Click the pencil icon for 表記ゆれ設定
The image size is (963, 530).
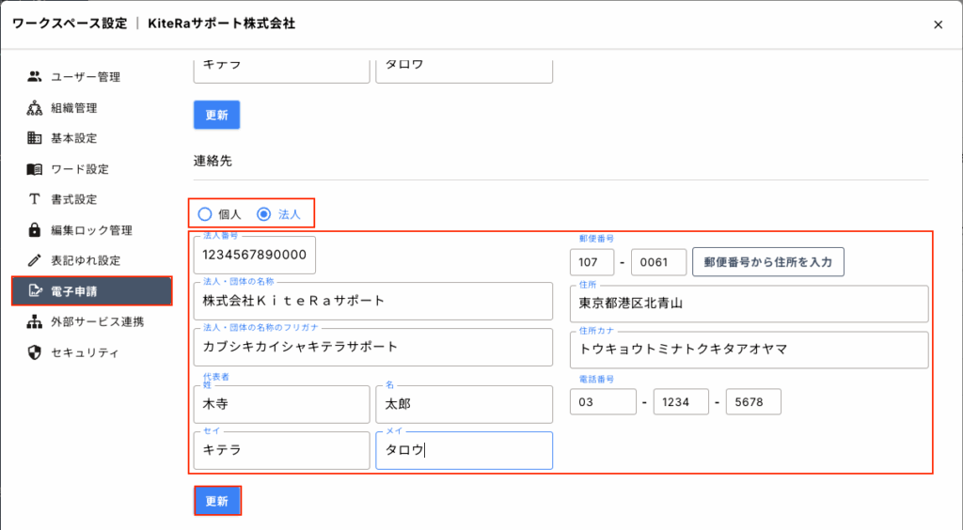click(x=35, y=260)
